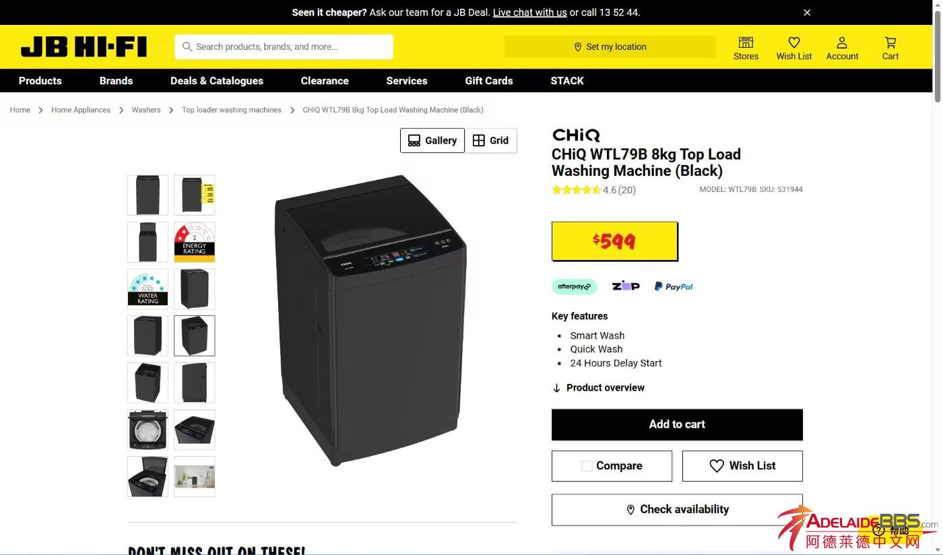Open the Brands menu
The width and height of the screenshot is (943, 555).
[x=116, y=81]
